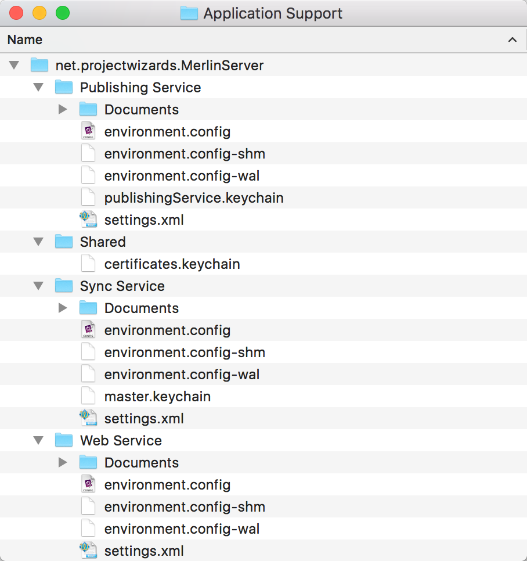527x561 pixels.
Task: Click environment.config icon under Publishing Service
Action: pyautogui.click(x=88, y=131)
